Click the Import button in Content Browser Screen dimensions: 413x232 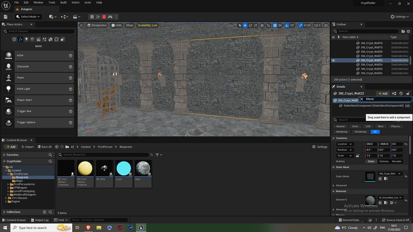28,147
